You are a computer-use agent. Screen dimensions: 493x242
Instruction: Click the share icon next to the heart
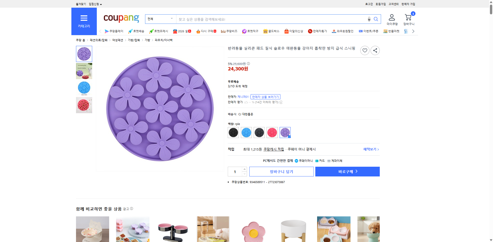coord(375,50)
